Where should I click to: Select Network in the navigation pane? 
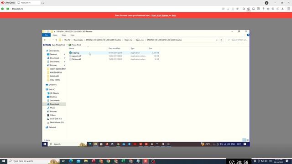pyautogui.click(x=51, y=128)
